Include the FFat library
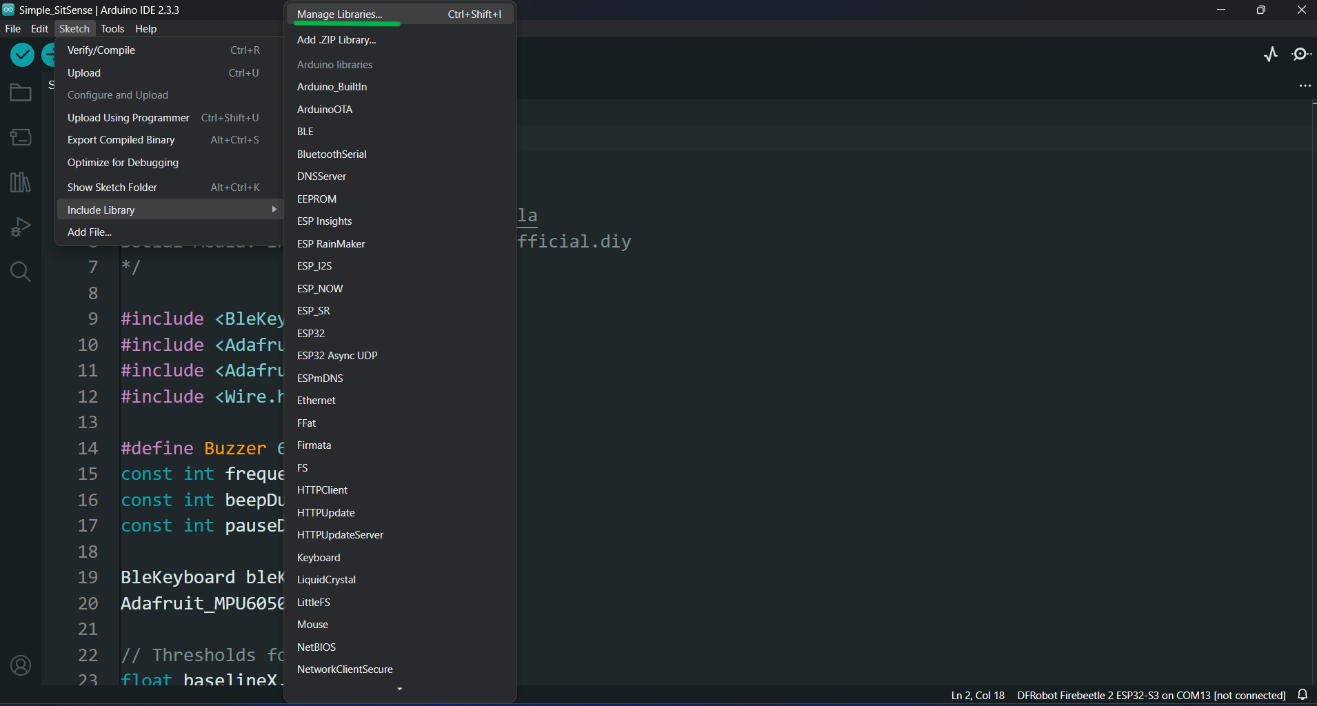 400,423
